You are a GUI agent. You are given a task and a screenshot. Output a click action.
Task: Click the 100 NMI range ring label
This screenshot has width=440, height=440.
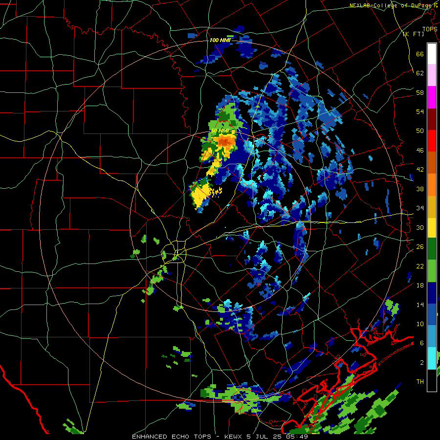point(220,40)
